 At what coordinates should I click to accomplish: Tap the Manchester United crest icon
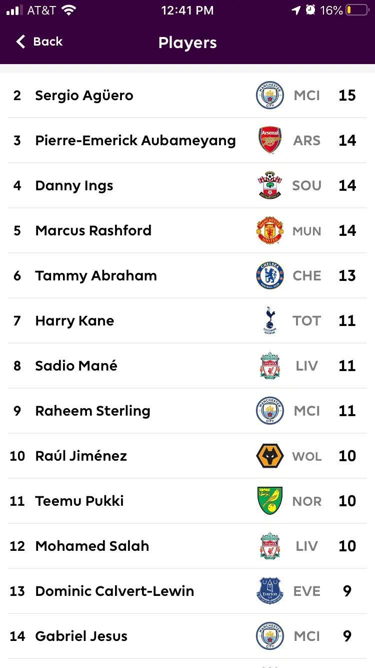270,230
